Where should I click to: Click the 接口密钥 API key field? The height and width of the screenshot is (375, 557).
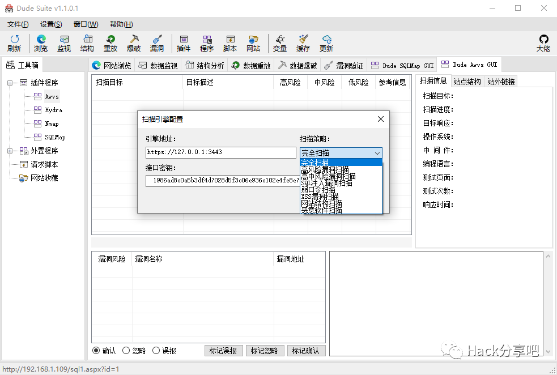tap(223, 181)
